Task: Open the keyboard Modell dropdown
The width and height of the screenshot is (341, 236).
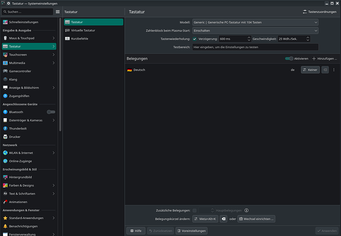Action: (255, 22)
